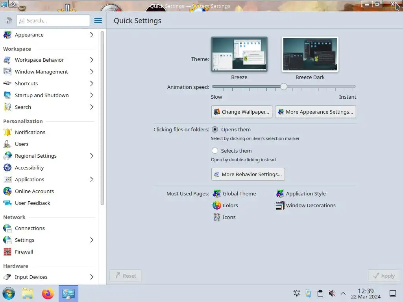
Task: Expand the Input Devices chevron
Action: coord(92,277)
